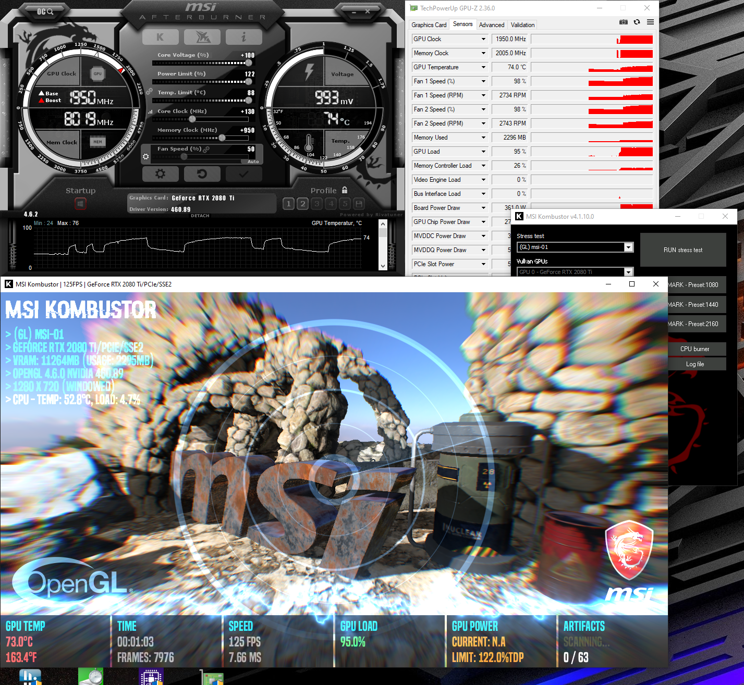Take a GPU-Z screenshot with the camera icon
Screen dimensions: 744x685
click(x=623, y=22)
